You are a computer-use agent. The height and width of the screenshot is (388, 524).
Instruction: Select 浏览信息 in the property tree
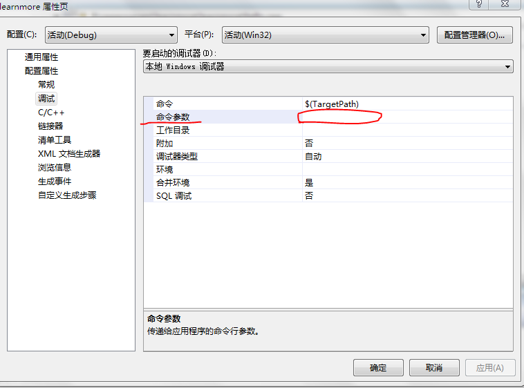[x=55, y=168]
